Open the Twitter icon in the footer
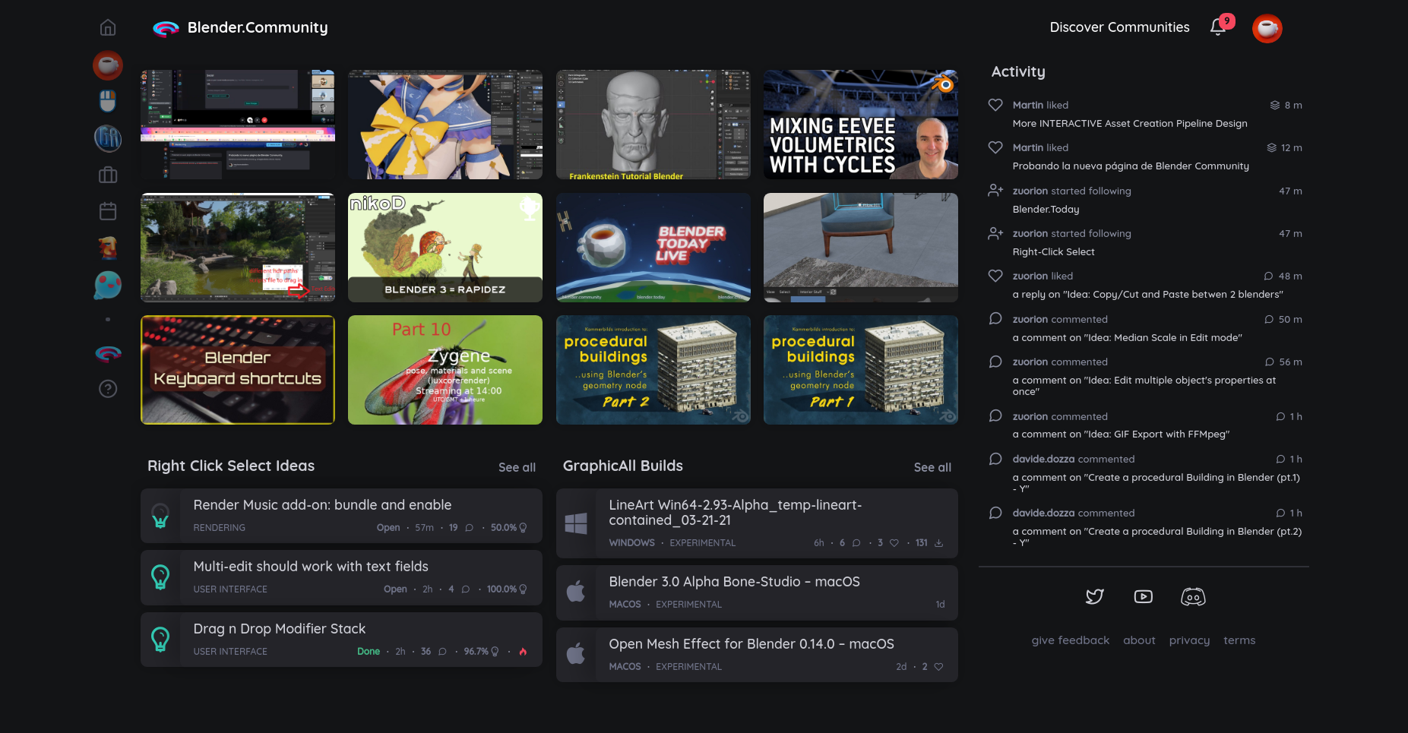1408x733 pixels. [1094, 597]
